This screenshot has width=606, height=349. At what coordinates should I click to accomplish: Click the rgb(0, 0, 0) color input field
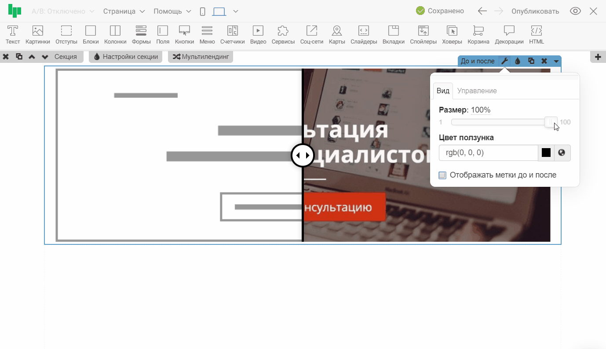[x=488, y=153]
